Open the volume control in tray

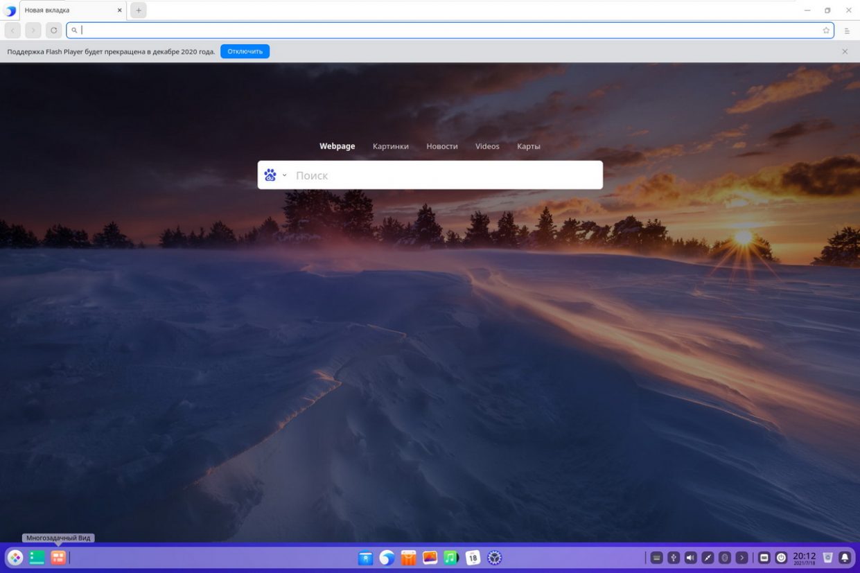[x=690, y=558]
